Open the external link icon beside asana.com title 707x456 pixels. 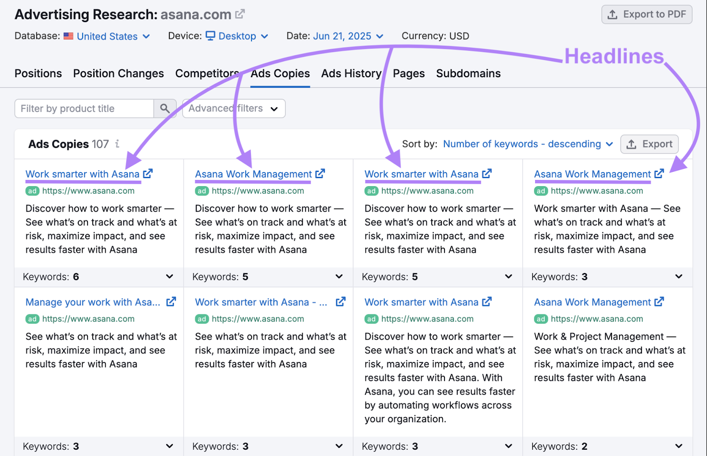click(239, 14)
